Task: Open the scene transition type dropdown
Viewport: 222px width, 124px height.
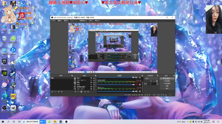Action: [x=151, y=79]
